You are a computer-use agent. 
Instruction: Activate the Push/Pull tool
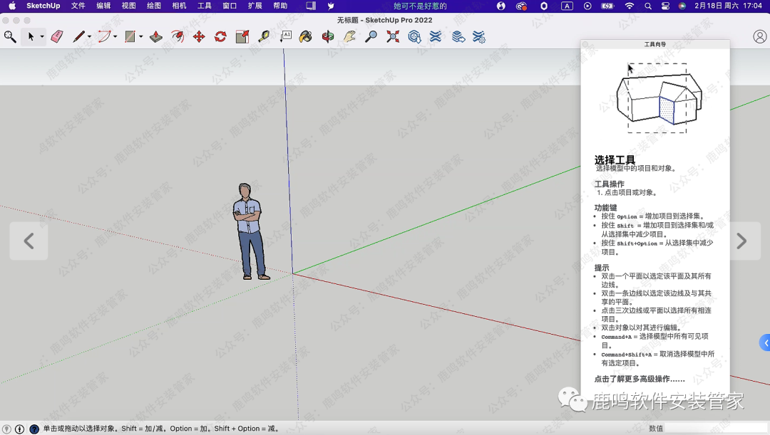tap(156, 36)
